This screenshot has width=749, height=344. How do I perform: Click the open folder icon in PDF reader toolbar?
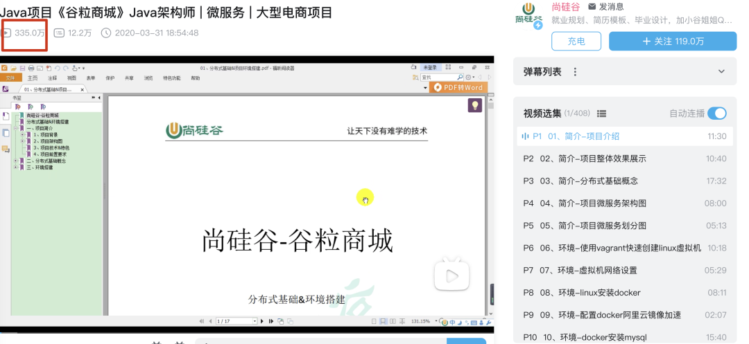[x=13, y=68]
